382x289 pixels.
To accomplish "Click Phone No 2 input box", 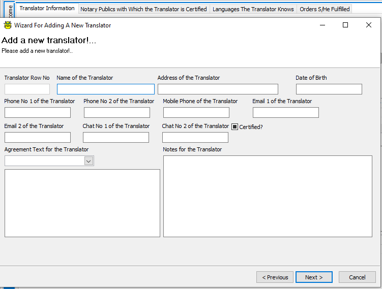I will 117,112.
